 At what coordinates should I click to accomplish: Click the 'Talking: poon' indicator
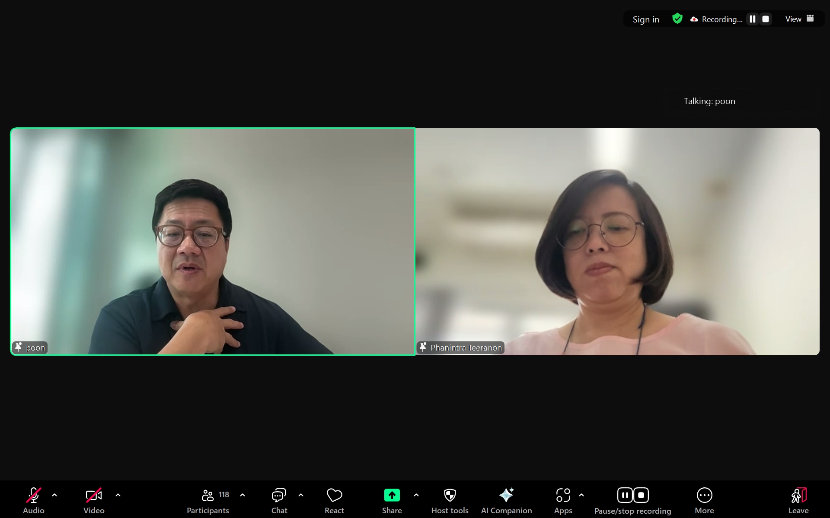[709, 101]
